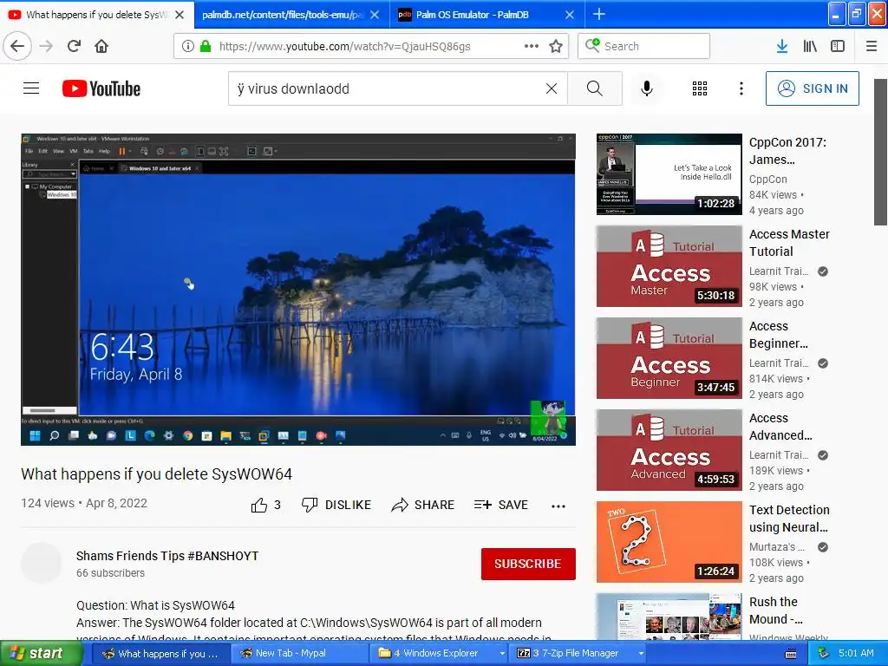
Task: Open the browser hamburger menu
Action: (x=872, y=46)
